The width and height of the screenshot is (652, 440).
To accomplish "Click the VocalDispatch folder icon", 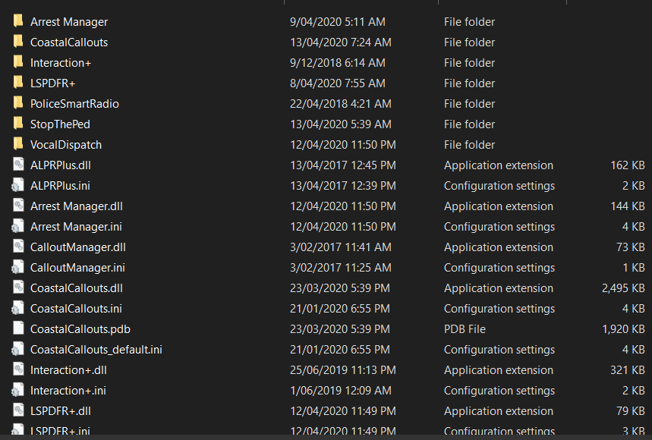I will [18, 144].
